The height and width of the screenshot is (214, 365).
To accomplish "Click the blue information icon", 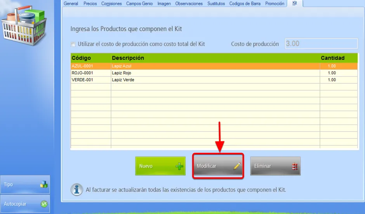I will 77,190.
